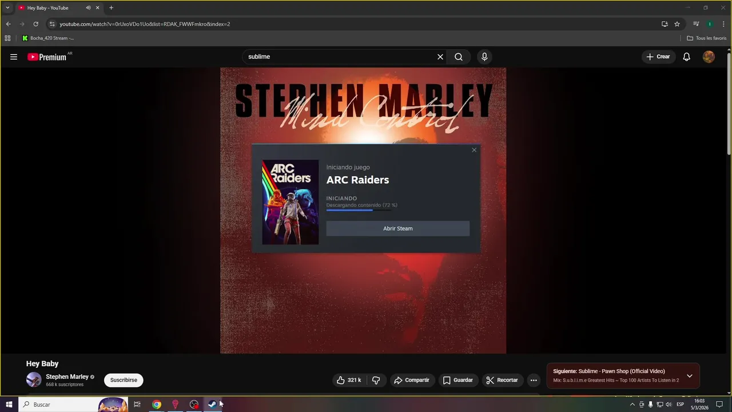This screenshot has width=732, height=412.
Task: Open more actions three-dot menu
Action: point(534,380)
